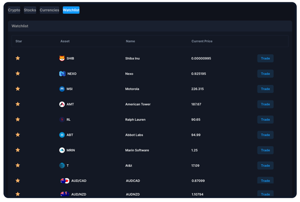The height and width of the screenshot is (202, 300).
Task: Click the AUD/CAD flag pair icon
Action: pos(65,181)
